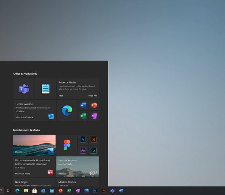Open Microsoft Edge from the taskbar
Image resolution: width=225 pixels, height=195 pixels.
click(x=17, y=191)
